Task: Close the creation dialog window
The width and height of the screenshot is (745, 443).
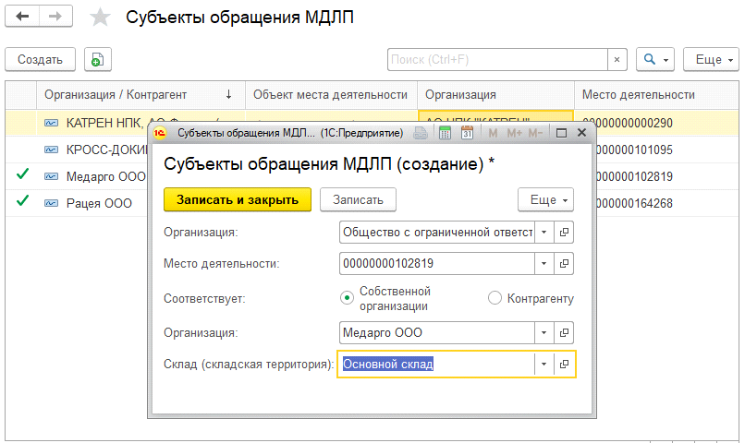Action: [581, 133]
